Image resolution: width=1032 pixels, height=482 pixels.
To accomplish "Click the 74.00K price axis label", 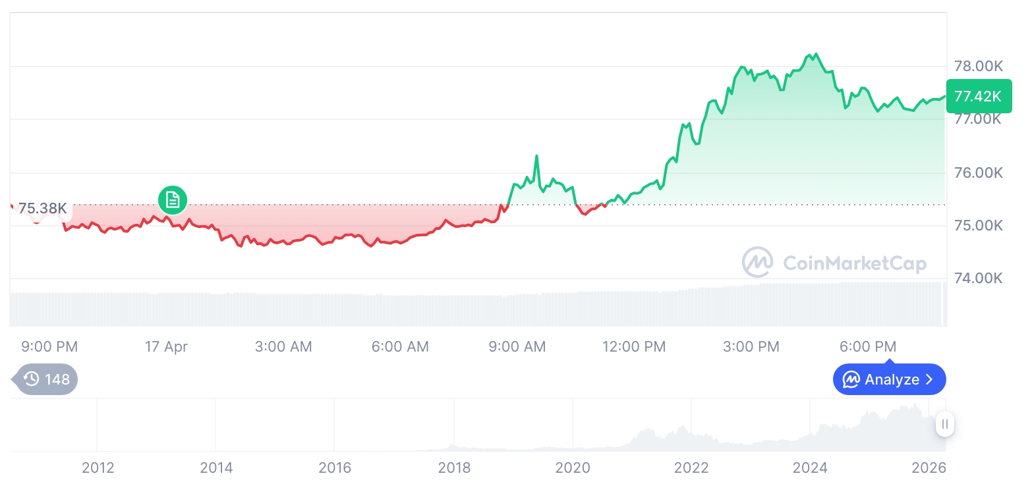I will tap(979, 279).
